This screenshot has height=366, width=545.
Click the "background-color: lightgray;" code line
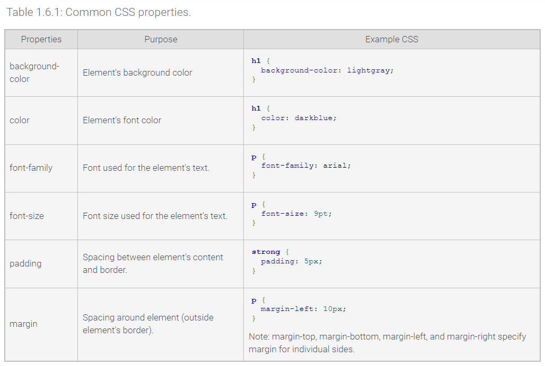point(327,70)
